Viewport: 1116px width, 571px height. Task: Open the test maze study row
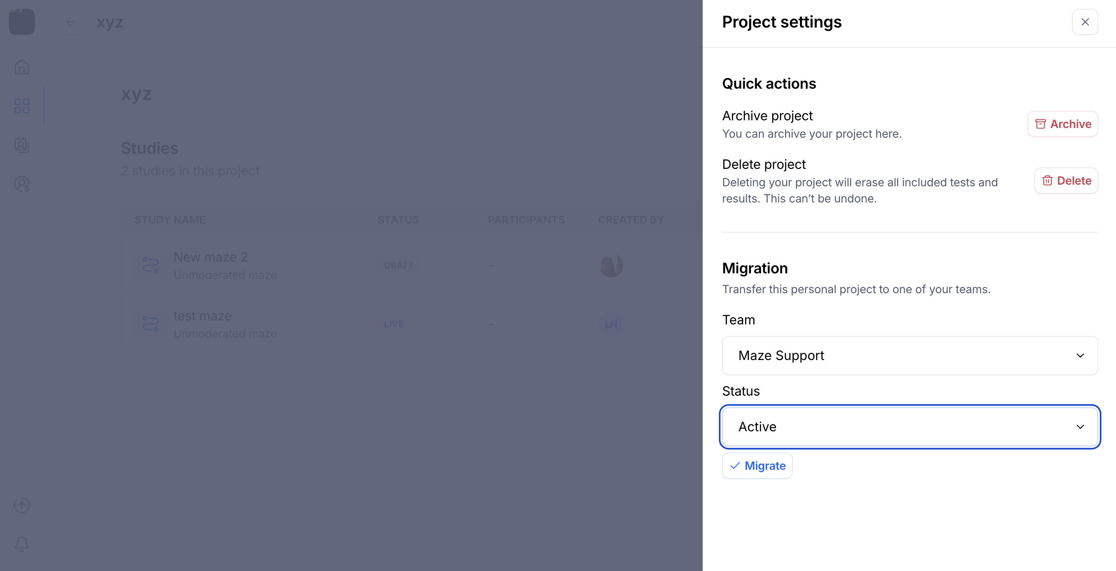click(202, 316)
